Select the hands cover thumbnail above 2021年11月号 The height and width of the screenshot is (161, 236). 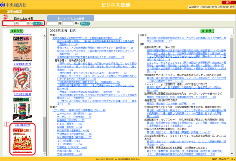(x=22, y=49)
